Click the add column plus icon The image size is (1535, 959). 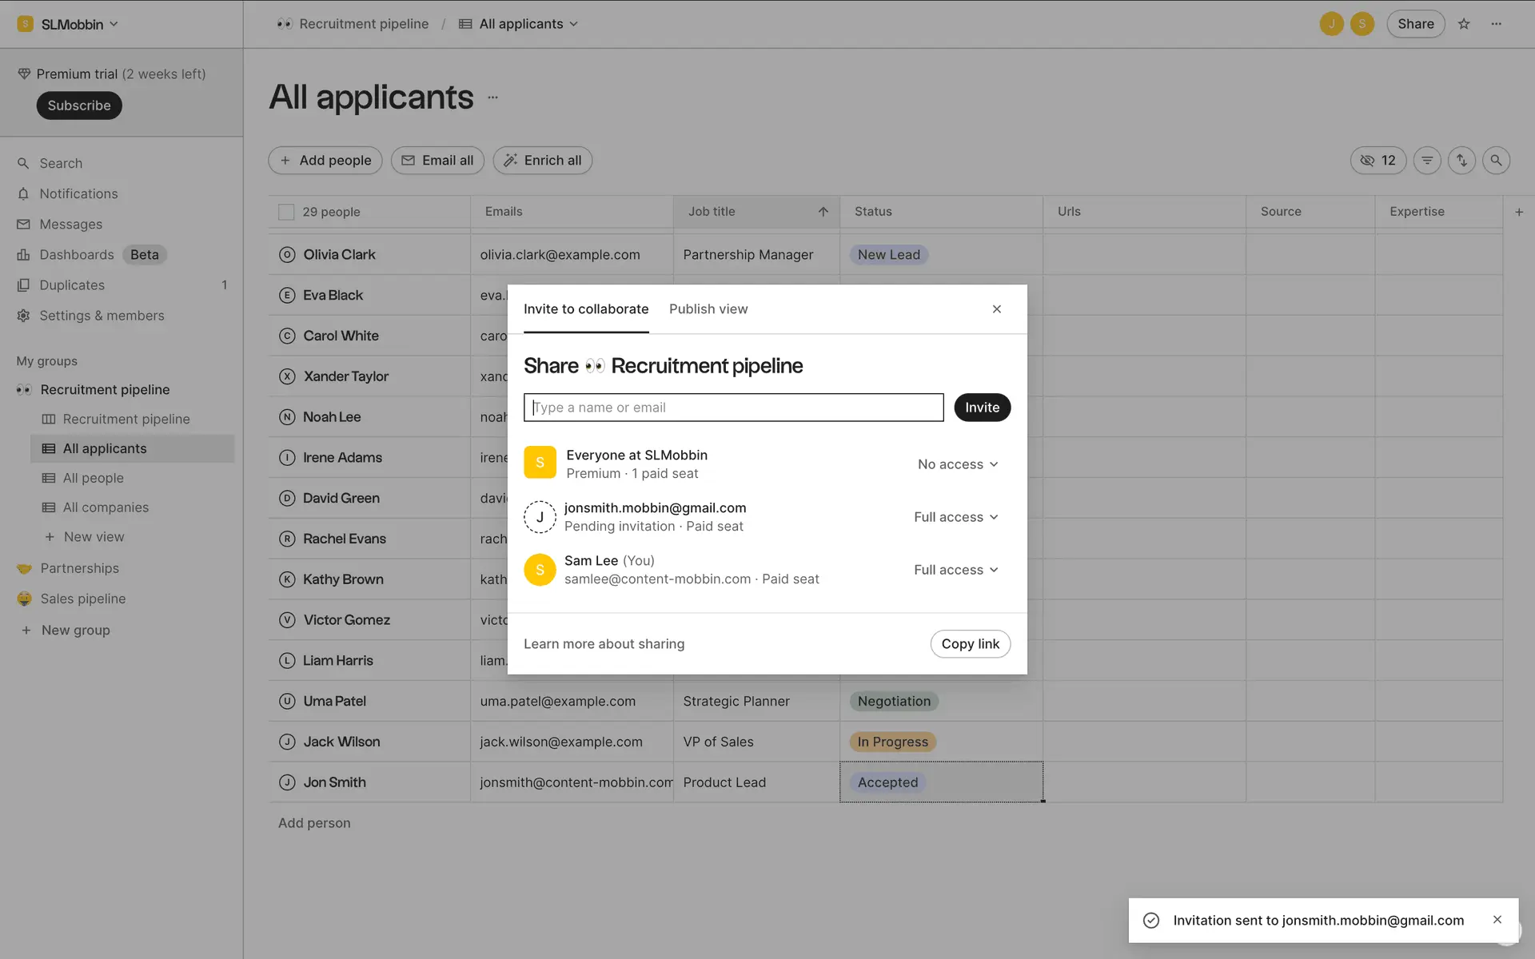(x=1519, y=212)
